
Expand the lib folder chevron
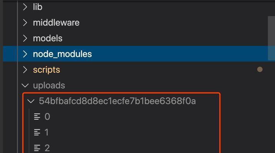coord(25,7)
